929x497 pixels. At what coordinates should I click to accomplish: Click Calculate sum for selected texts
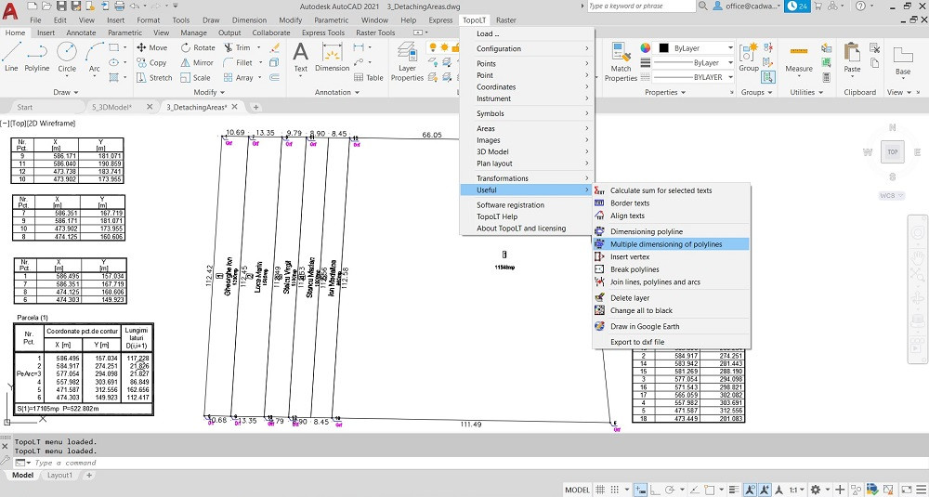click(x=661, y=190)
